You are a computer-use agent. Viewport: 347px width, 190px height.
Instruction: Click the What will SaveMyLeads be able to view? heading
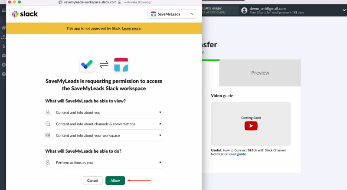(x=85, y=101)
